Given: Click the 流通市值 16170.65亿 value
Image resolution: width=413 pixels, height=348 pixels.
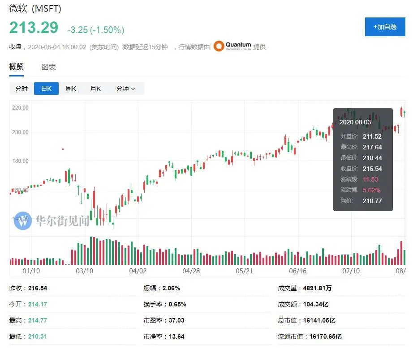Looking at the screenshot, I should (x=325, y=336).
